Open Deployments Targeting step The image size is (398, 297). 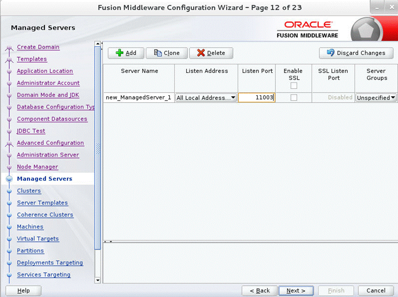pyautogui.click(x=50, y=263)
